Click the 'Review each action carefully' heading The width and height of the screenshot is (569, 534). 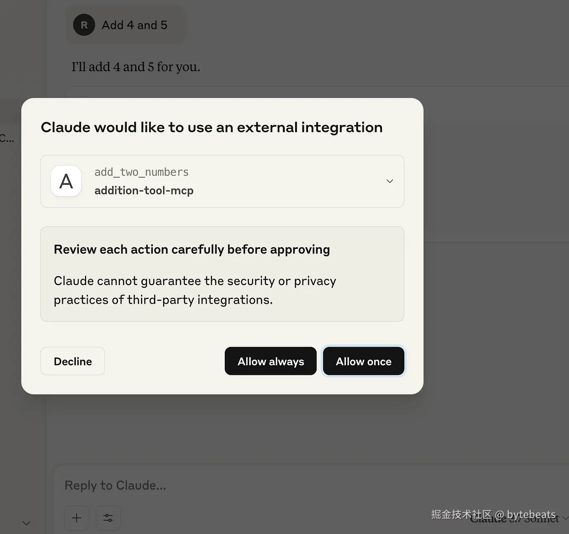pos(192,249)
